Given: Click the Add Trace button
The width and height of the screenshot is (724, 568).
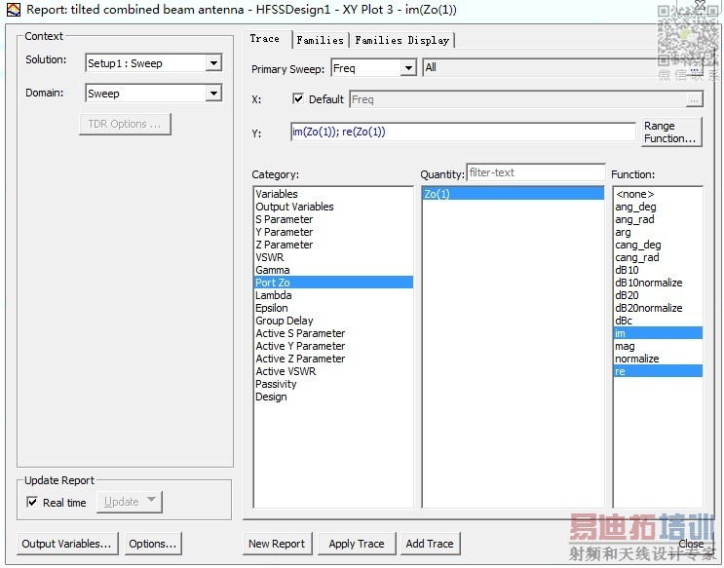Looking at the screenshot, I should (430, 544).
